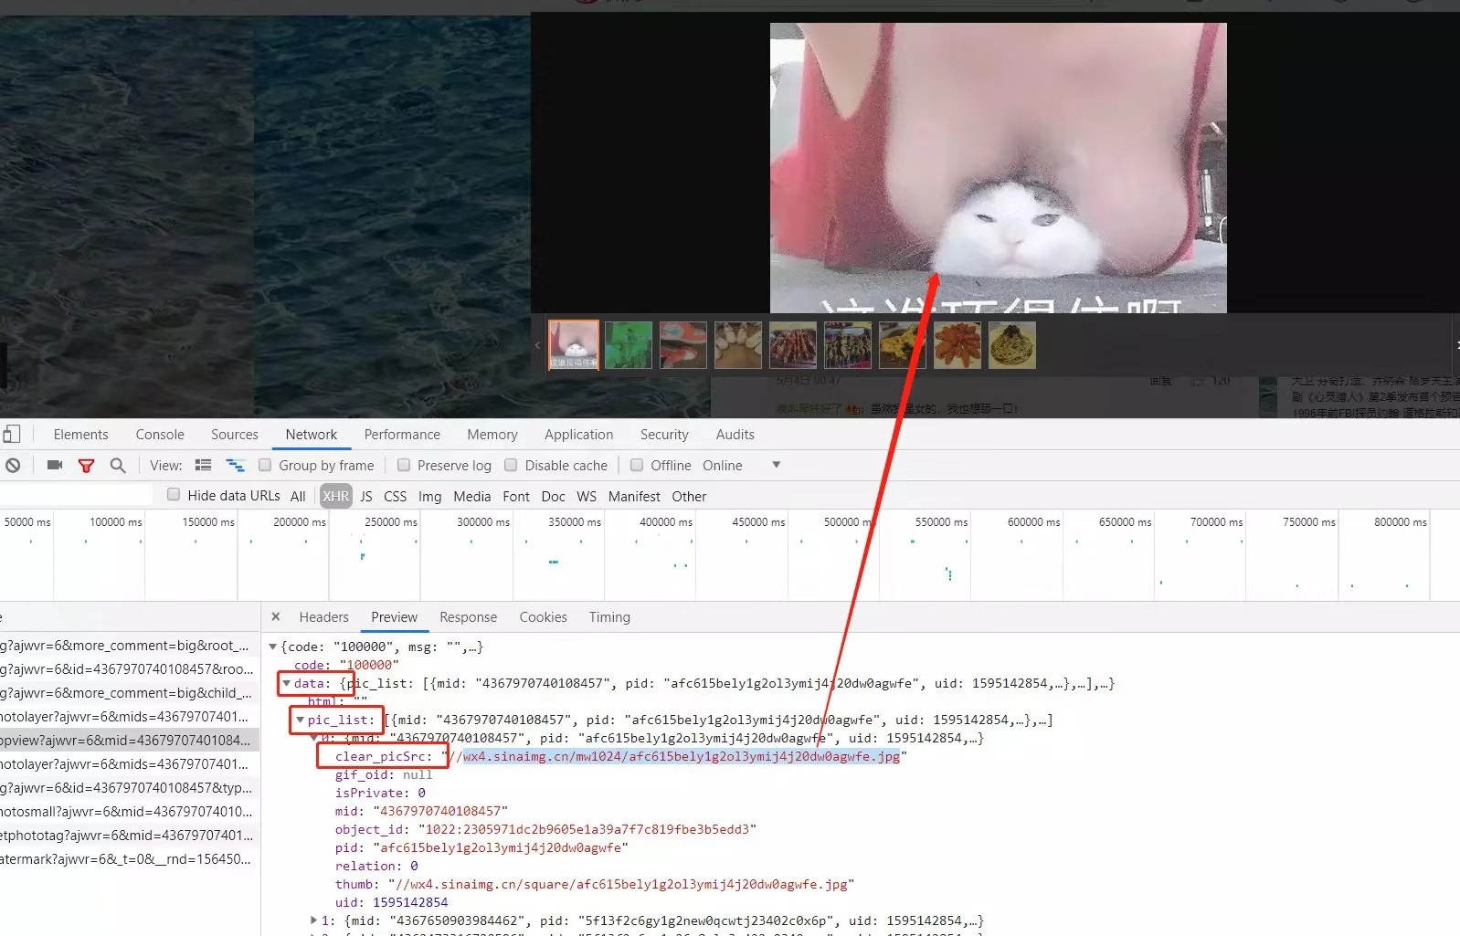
Task: Collapse the pic_list array
Action: tap(300, 720)
